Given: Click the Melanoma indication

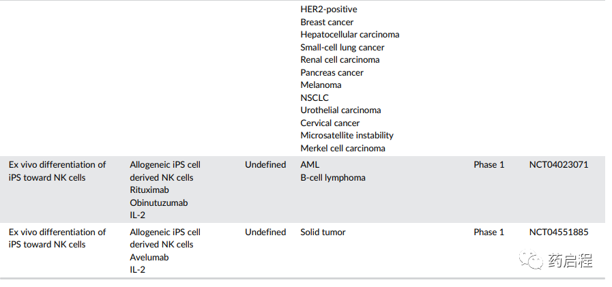Looking at the screenshot, I should 321,85.
